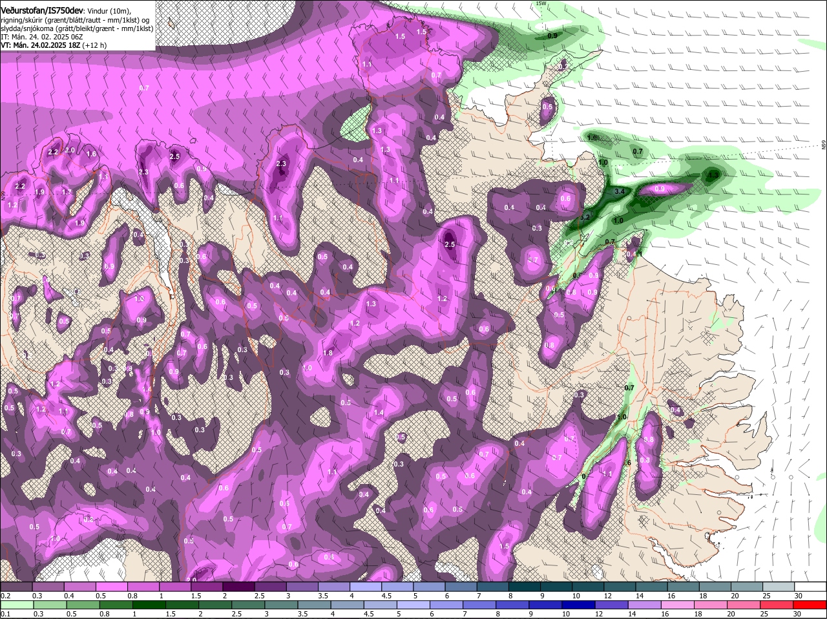Click the top legend swatch between 1.5 and 2
827x619 pixels.
[x=207, y=587]
